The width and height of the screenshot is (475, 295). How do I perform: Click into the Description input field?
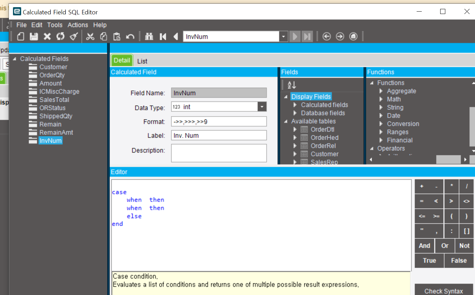(x=219, y=153)
